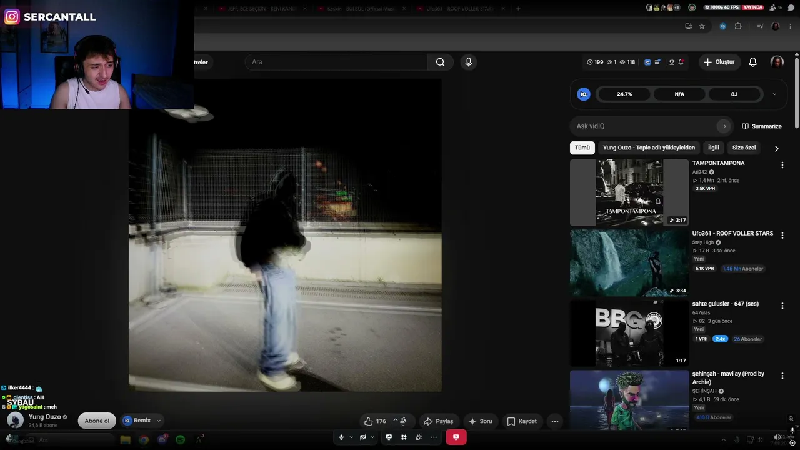Open the Chrome three-dot menu
Image resolution: width=800 pixels, height=450 pixels.
click(x=791, y=26)
